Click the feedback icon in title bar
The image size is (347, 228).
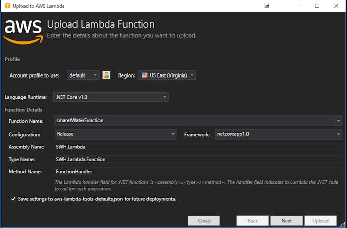[x=267, y=6]
